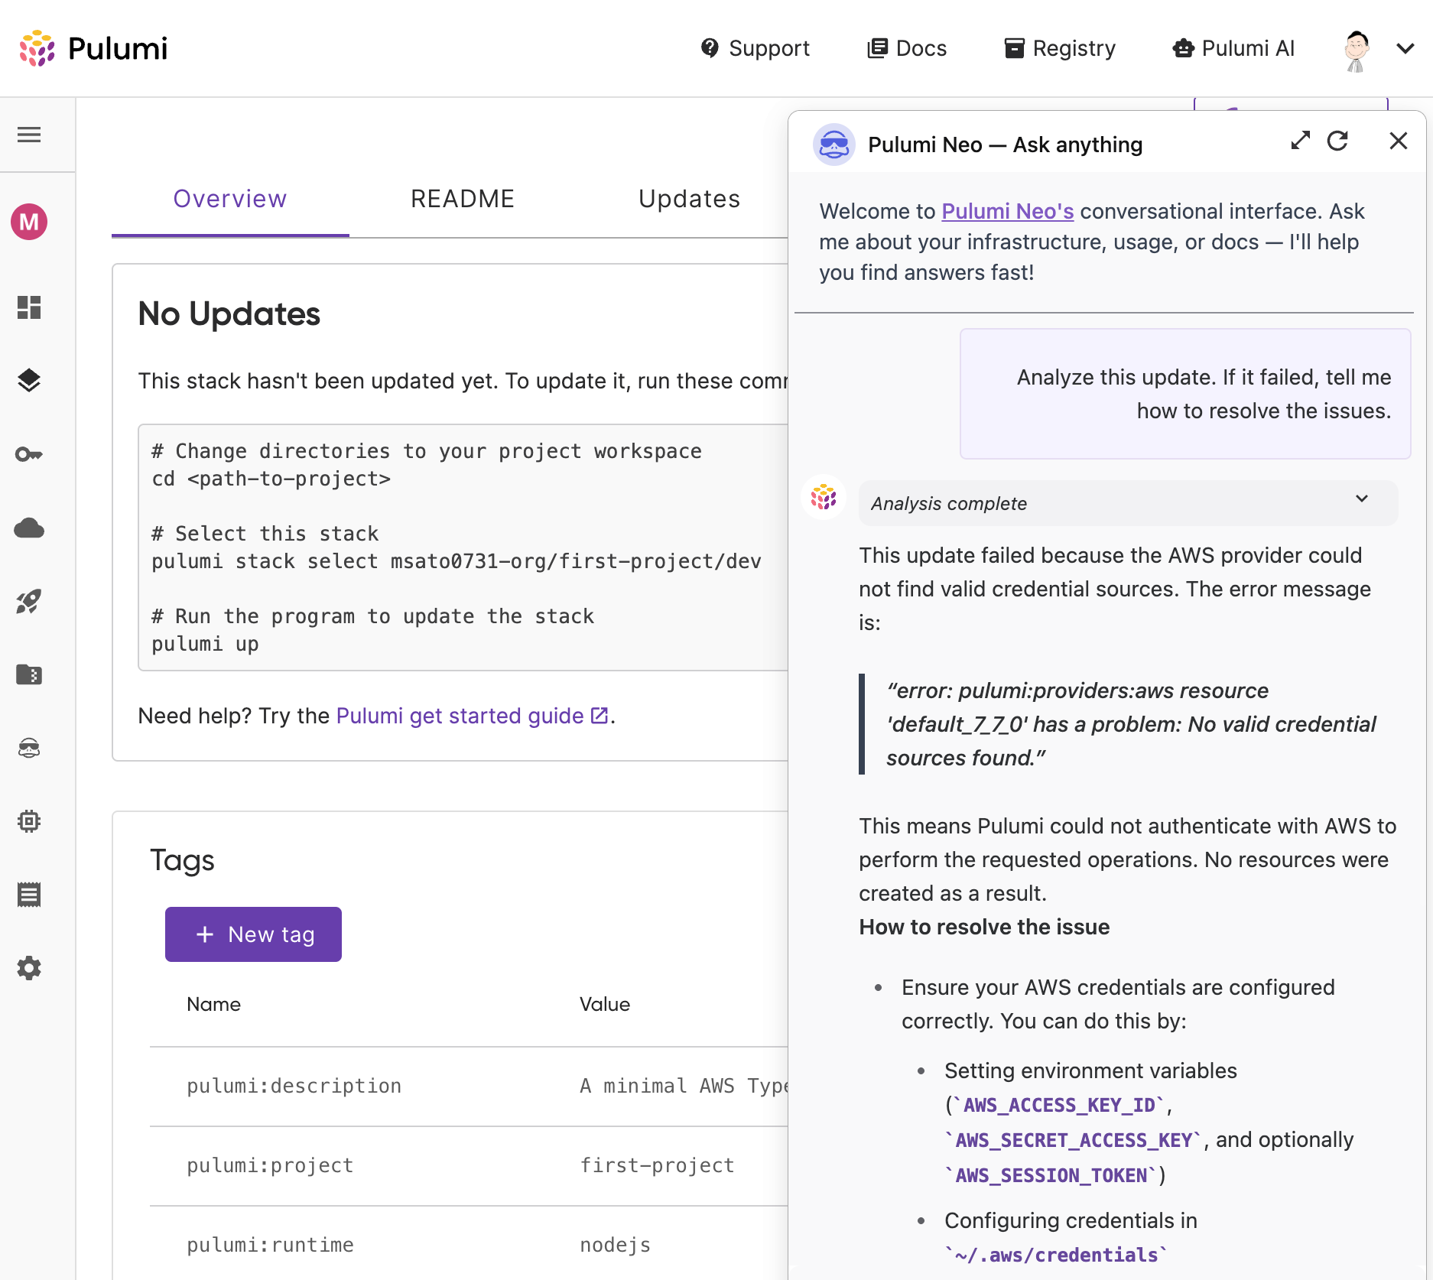1433x1280 pixels.
Task: Close the Pulumi Neo panel
Action: click(1399, 141)
